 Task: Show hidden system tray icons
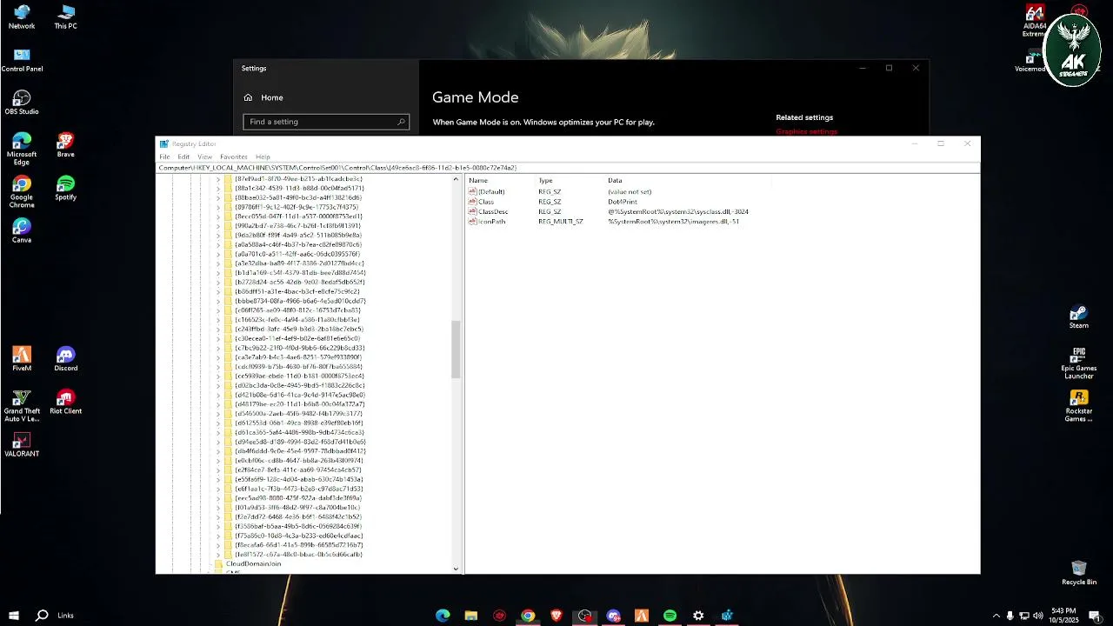[x=996, y=616]
